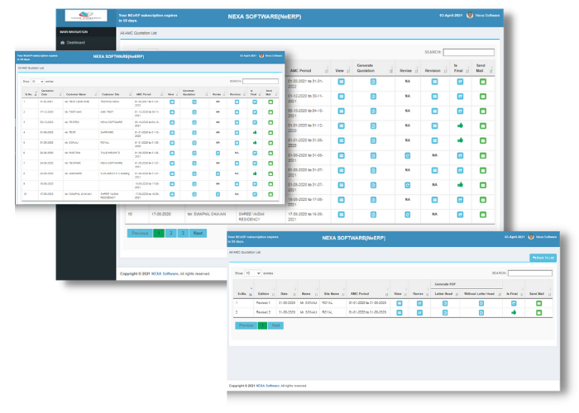Sort revision list by Site Name column
The image size is (579, 413).
click(x=329, y=293)
